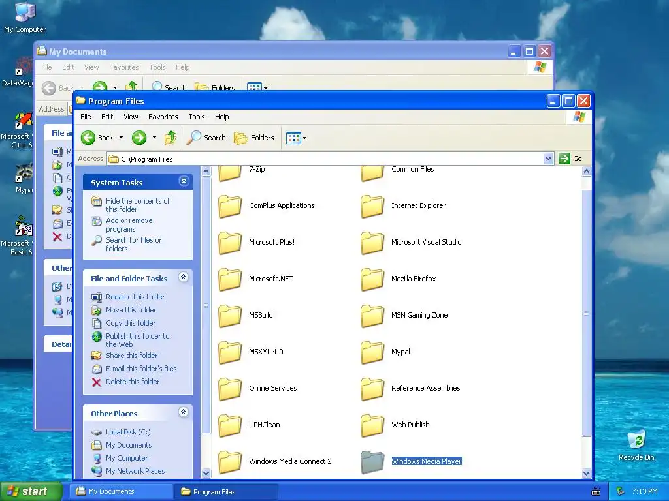Select the Microsoft.NET folder icon
669x501 pixels.
click(230, 279)
